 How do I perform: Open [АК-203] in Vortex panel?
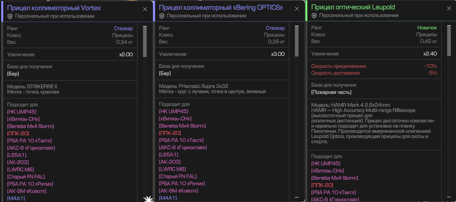coord(18,162)
